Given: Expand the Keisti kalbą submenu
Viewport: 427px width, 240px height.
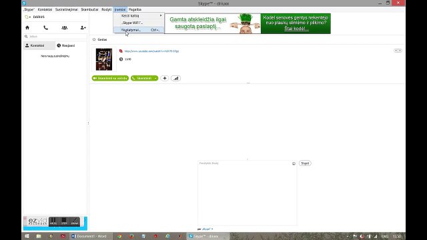Looking at the screenshot, I should click(139, 16).
